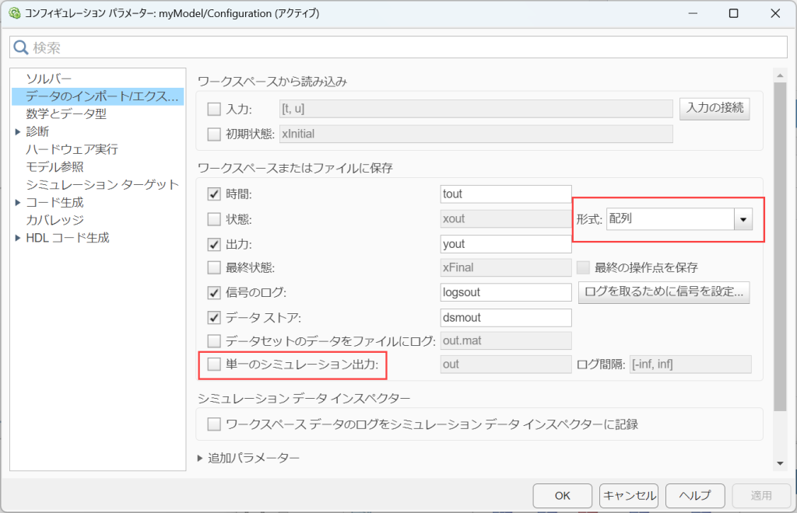Expand the コード生成 tree node
797x513 pixels.
(18, 203)
